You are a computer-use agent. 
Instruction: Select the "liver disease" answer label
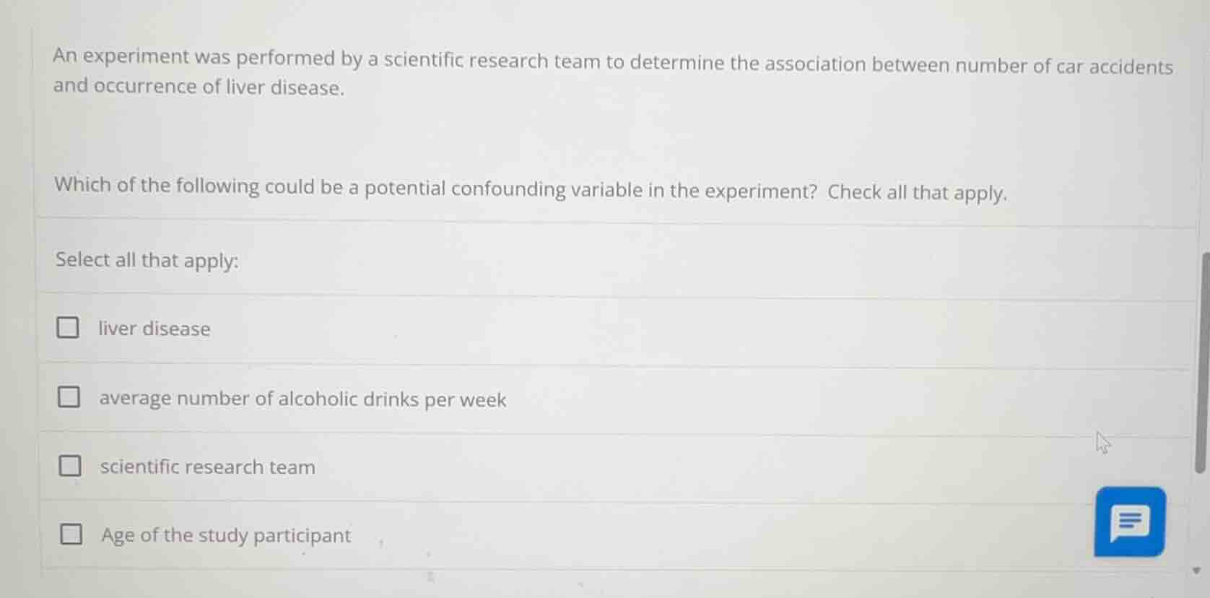pos(154,329)
